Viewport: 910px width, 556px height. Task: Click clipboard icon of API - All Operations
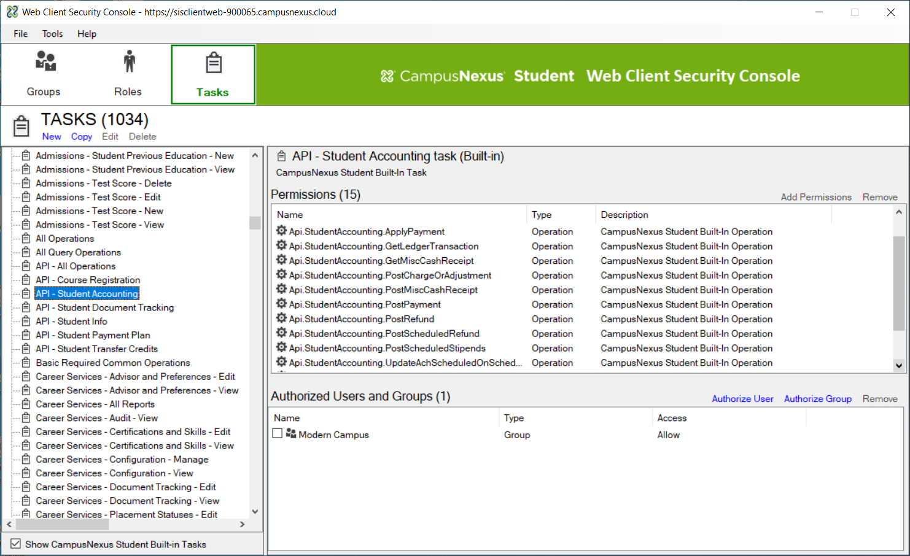pos(26,266)
